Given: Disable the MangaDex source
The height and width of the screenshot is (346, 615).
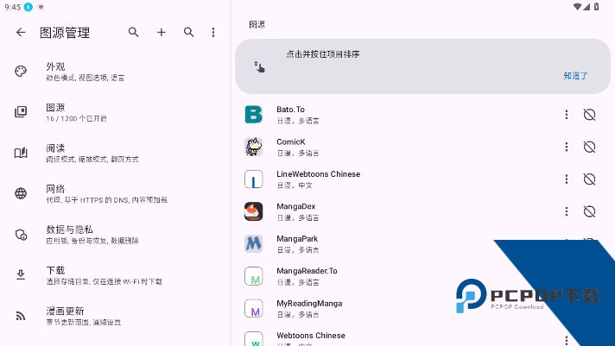Looking at the screenshot, I should 590,211.
